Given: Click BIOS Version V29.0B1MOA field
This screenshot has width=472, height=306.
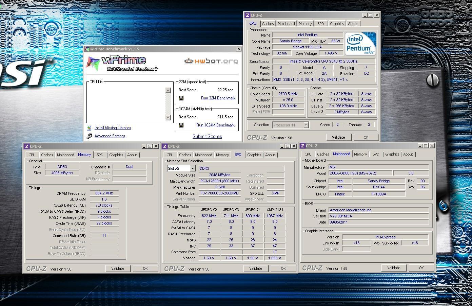Looking at the screenshot, I should (x=378, y=216).
